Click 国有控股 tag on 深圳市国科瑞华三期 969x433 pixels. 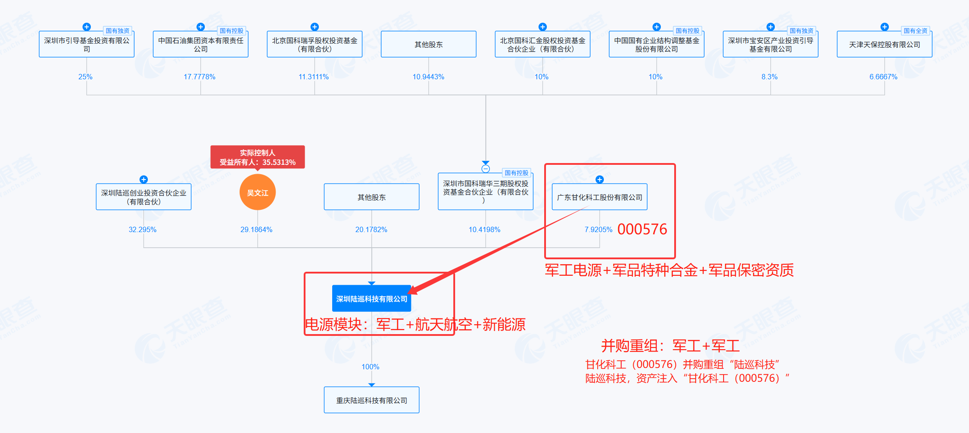coord(517,173)
